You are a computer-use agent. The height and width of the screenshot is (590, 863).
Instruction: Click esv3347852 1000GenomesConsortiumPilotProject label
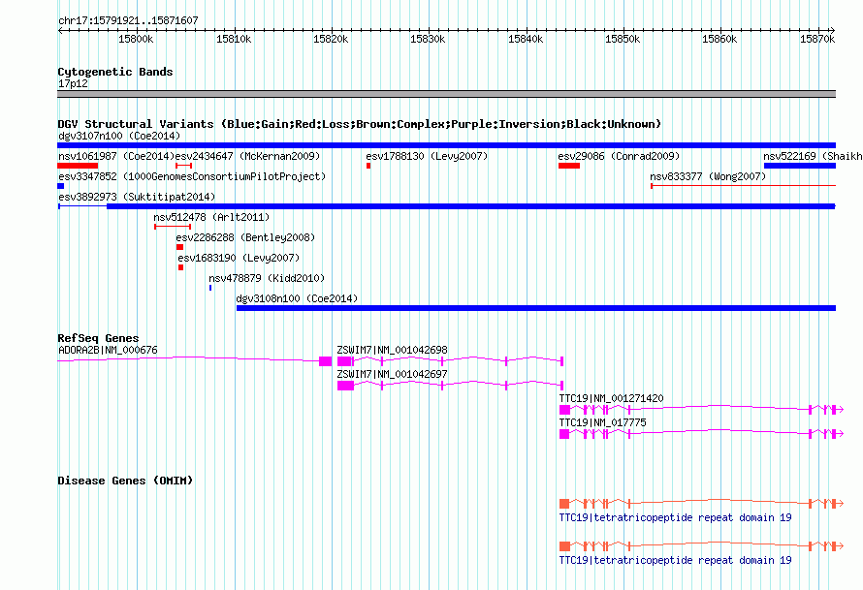click(x=192, y=176)
